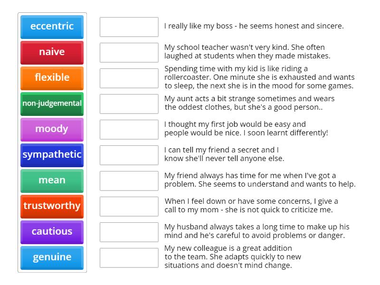Select the word tile 'non-judgemental'

(51, 104)
